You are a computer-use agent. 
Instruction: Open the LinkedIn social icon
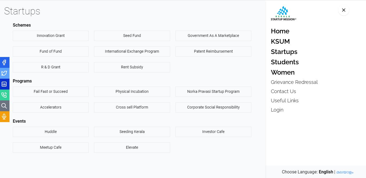coord(4,84)
